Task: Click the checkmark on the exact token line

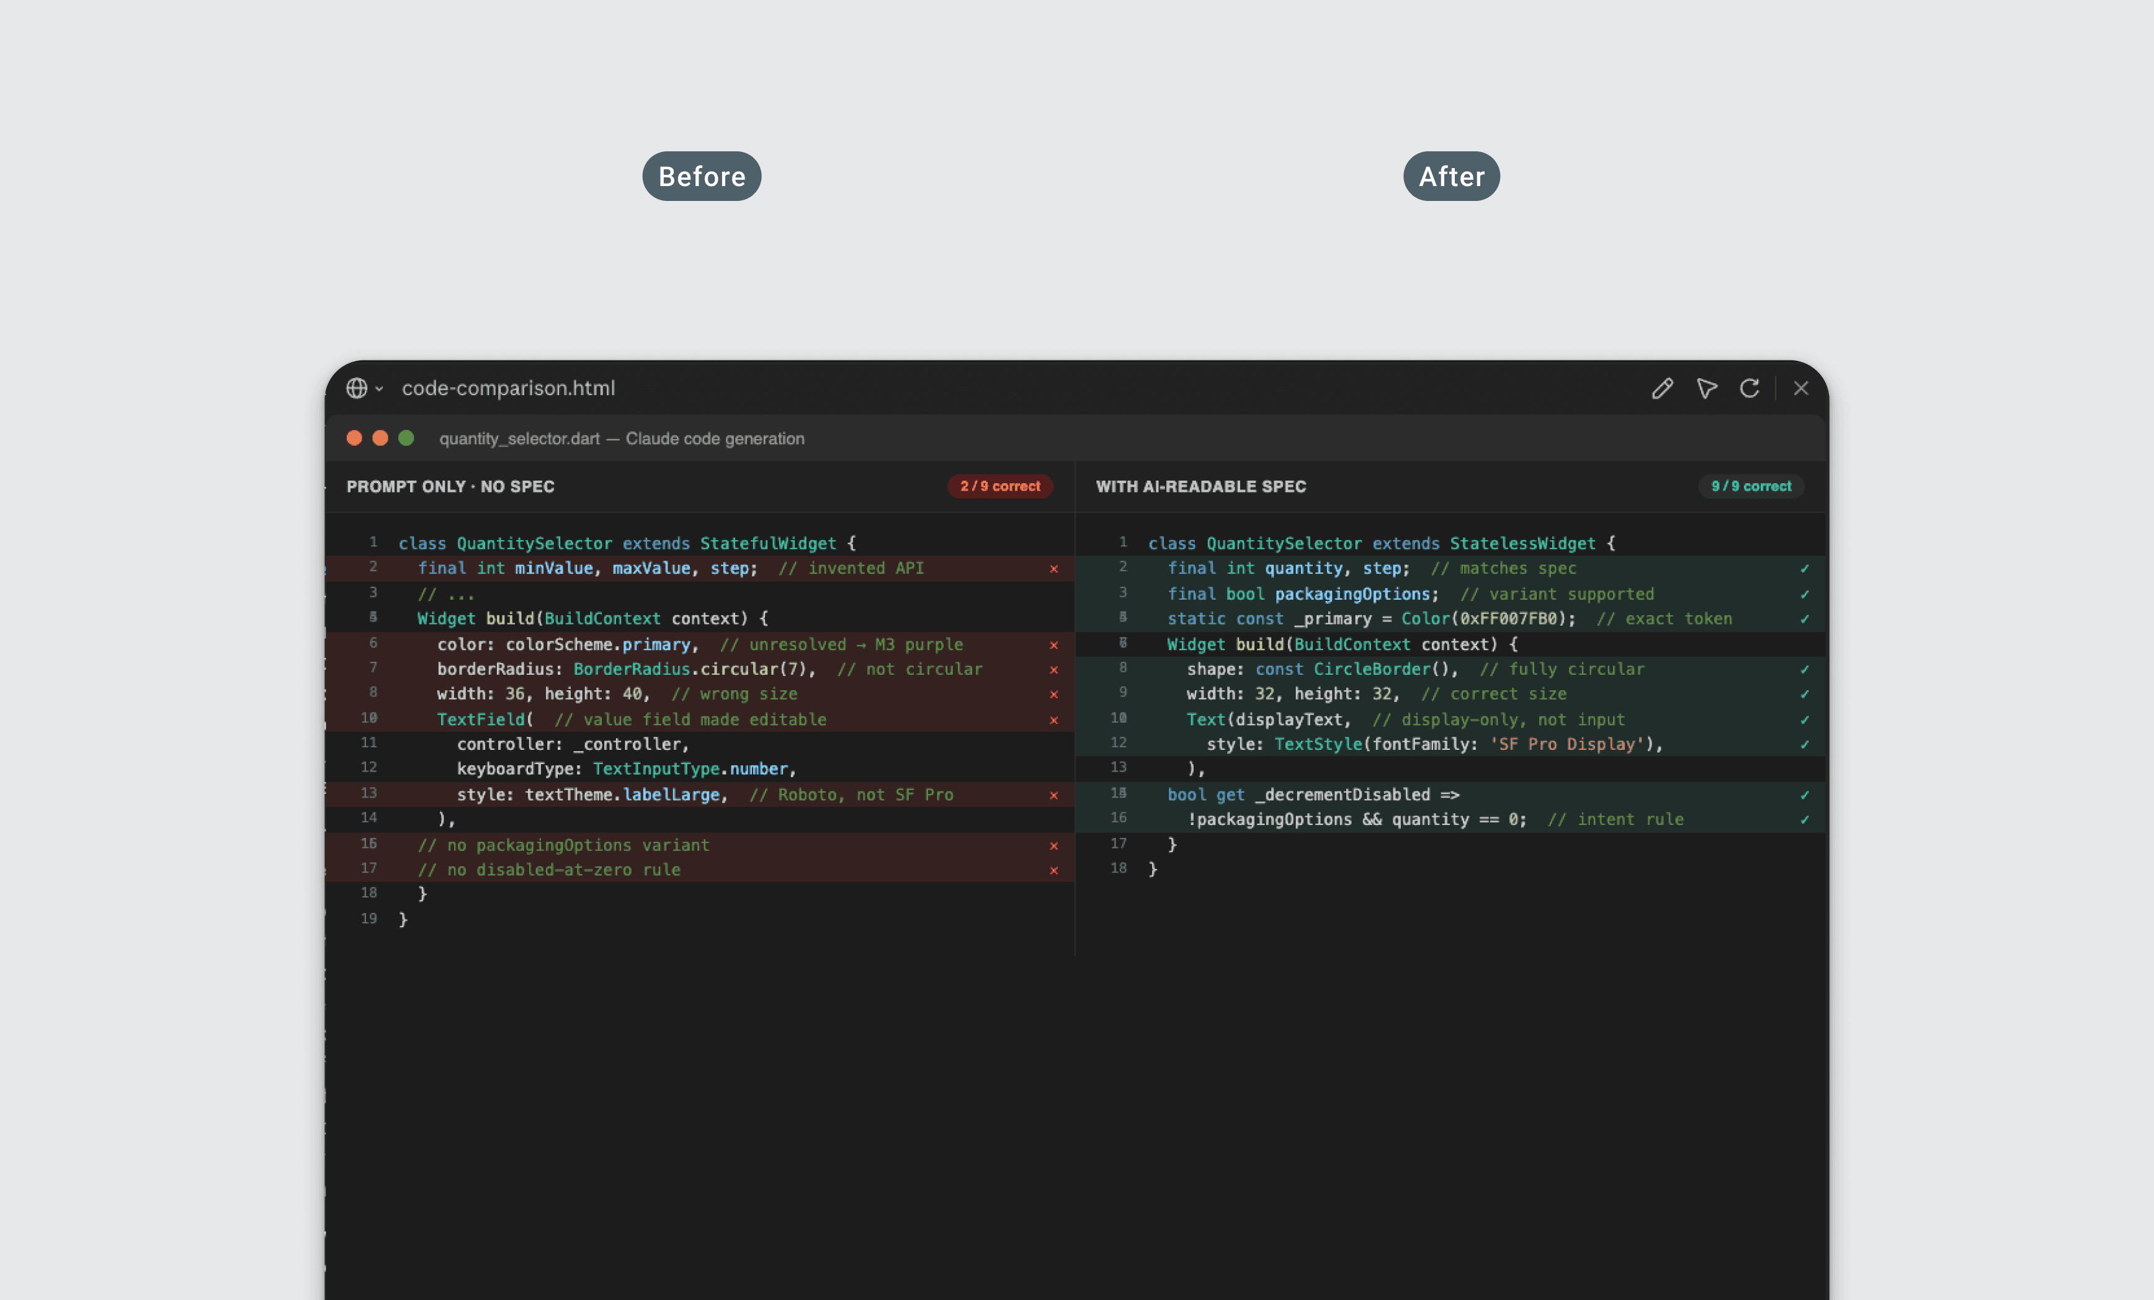Action: click(1804, 619)
